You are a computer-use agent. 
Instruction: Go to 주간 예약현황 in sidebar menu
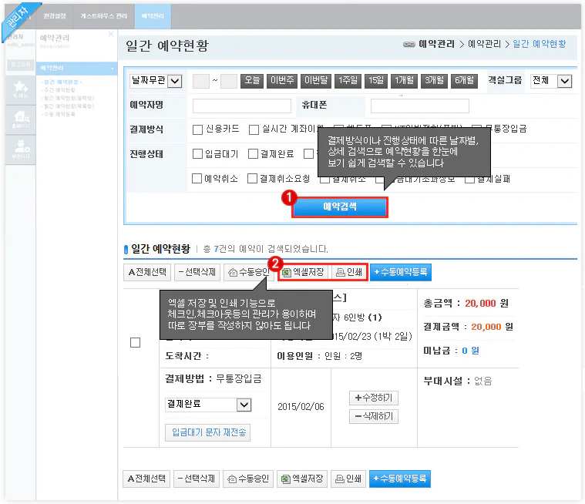(x=59, y=90)
